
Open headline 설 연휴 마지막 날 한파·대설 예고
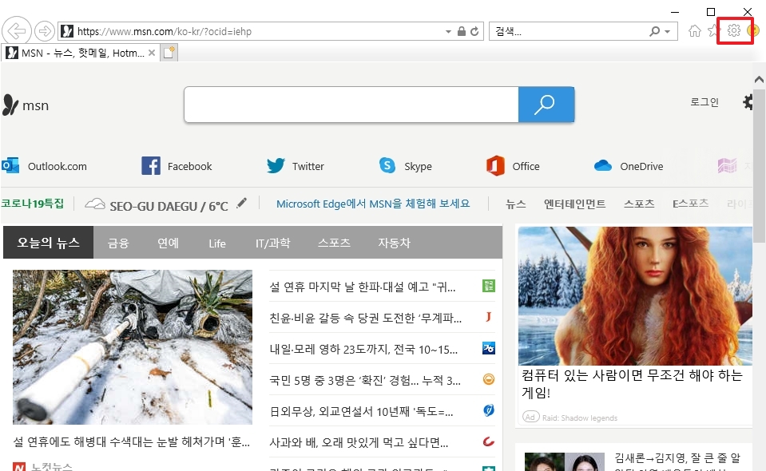pyautogui.click(x=362, y=287)
